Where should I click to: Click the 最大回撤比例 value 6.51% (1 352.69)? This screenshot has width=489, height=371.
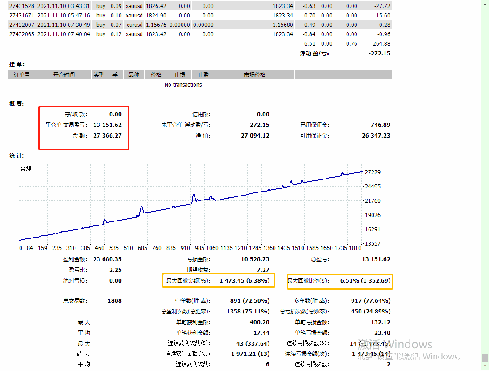coord(365,281)
